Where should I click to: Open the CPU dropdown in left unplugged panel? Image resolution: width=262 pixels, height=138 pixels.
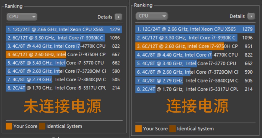(x=22, y=17)
